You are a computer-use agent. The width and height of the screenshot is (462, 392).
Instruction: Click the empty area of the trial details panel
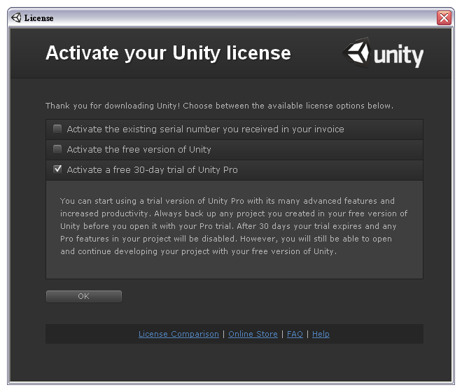tap(234, 267)
